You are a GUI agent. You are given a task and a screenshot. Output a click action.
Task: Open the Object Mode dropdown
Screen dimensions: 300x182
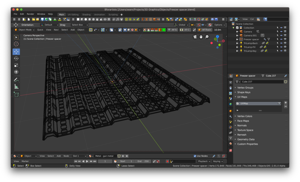click(24, 30)
